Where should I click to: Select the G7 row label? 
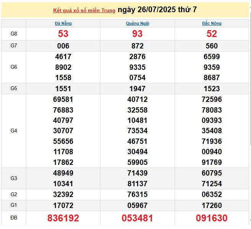click(x=14, y=45)
